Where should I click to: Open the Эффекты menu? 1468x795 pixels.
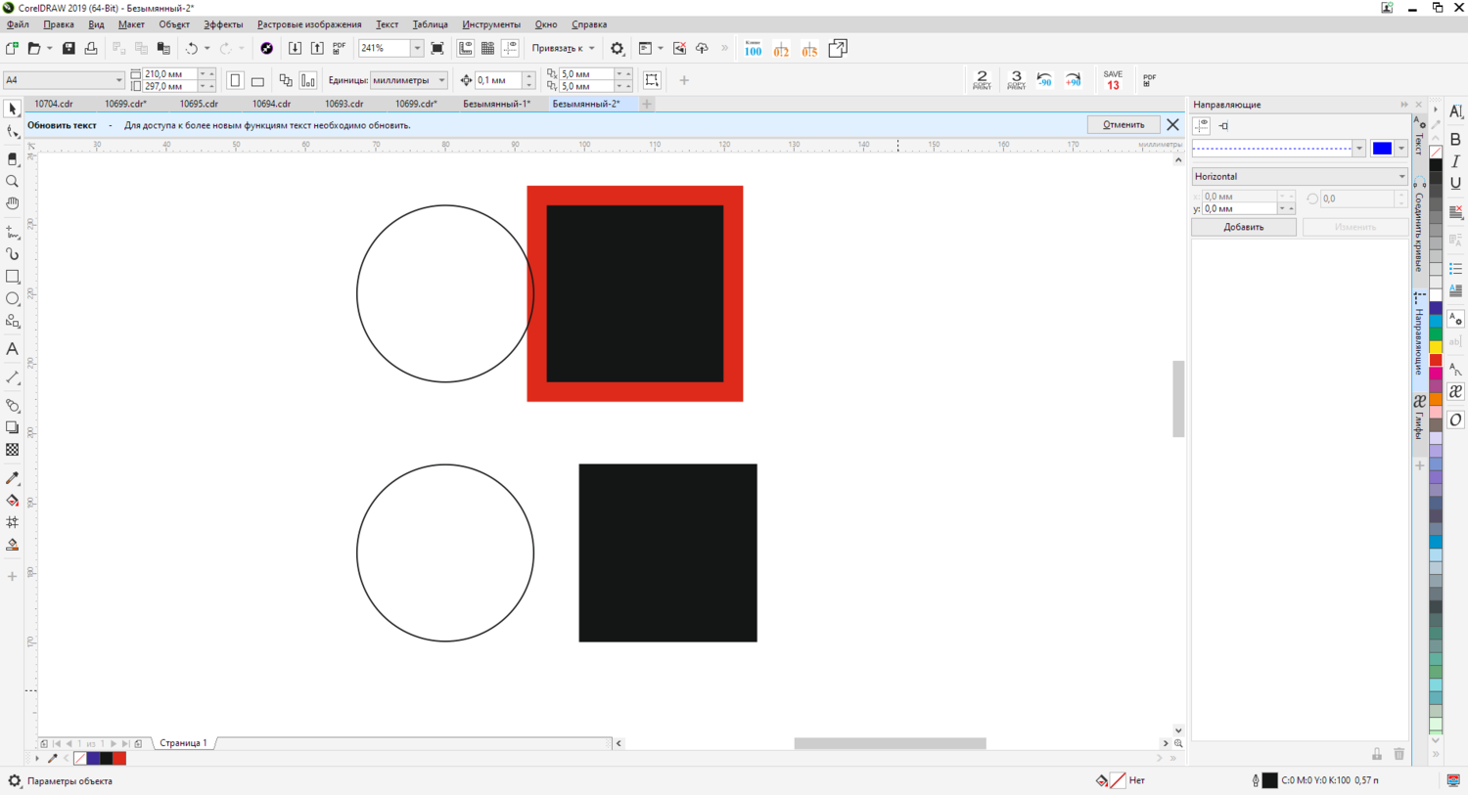point(223,24)
